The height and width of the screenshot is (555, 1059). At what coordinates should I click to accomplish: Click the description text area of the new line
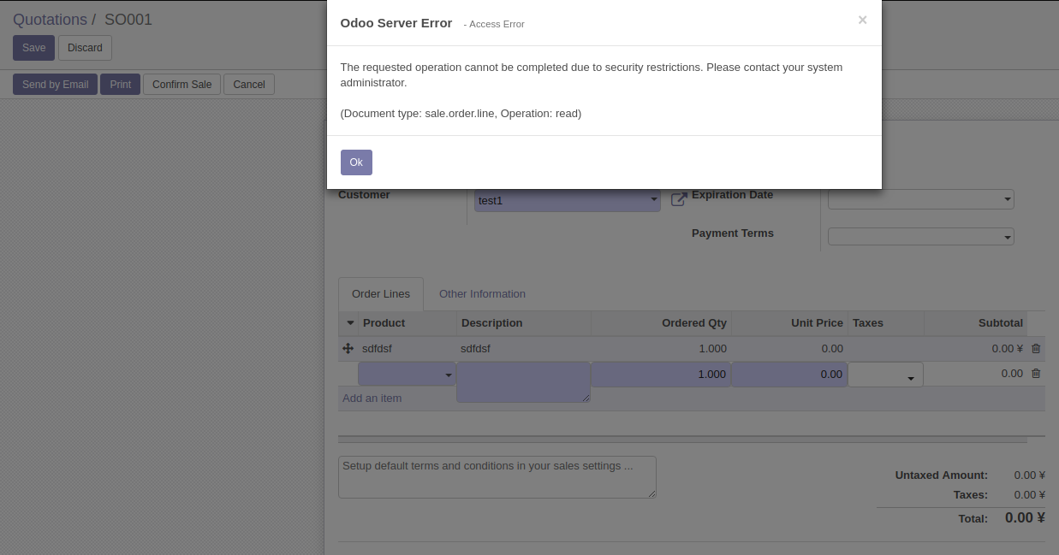524,382
